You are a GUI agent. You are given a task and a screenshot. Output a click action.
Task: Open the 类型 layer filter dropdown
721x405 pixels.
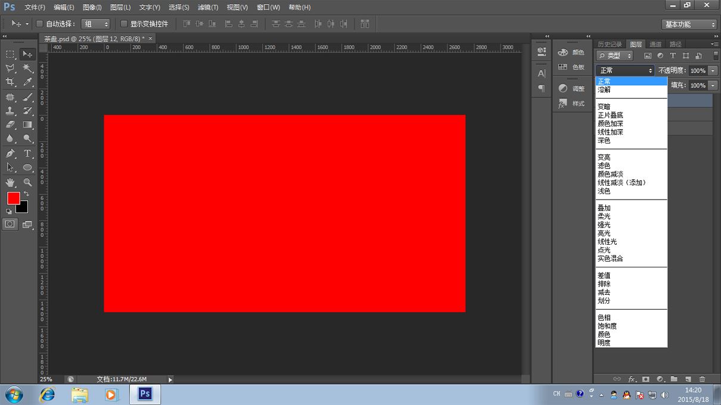614,55
